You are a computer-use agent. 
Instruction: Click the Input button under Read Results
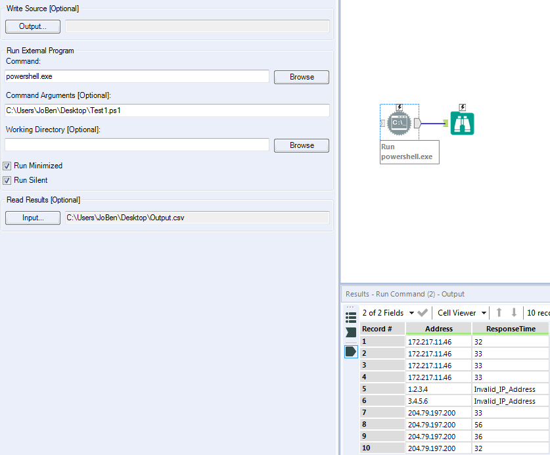32,218
